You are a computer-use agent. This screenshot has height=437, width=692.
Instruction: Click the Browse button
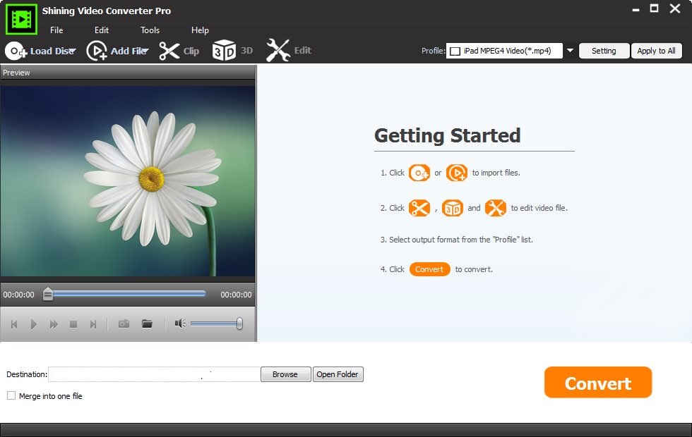[x=285, y=374]
